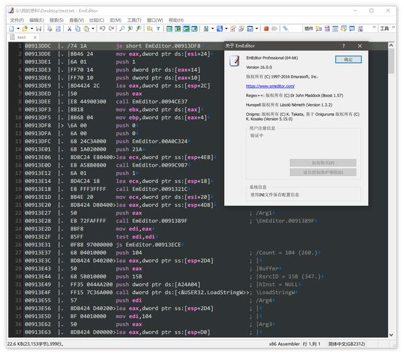
Task: Open the 编辑(E) menu
Action: click(37, 20)
